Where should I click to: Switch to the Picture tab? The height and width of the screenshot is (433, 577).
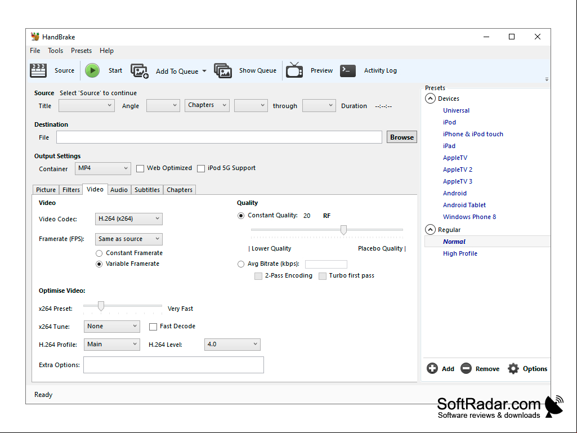pos(46,190)
